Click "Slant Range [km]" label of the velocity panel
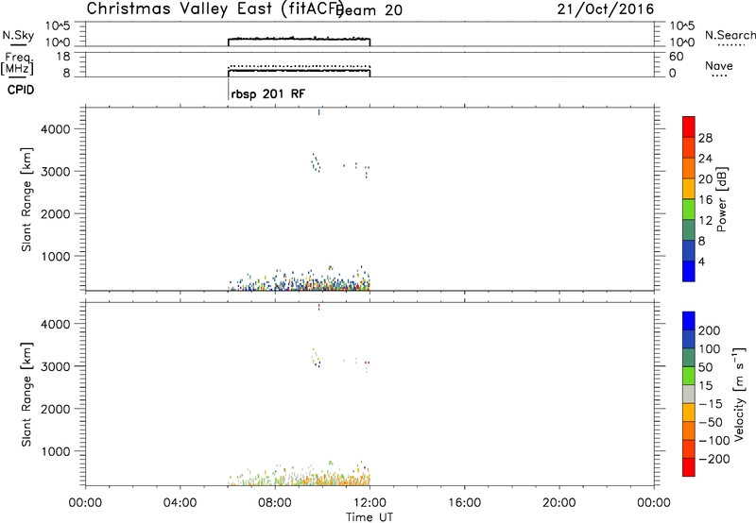 26,395
